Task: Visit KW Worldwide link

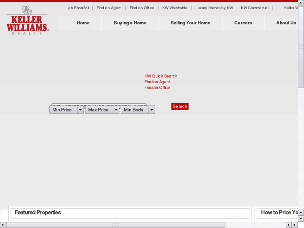Action: click(x=175, y=8)
